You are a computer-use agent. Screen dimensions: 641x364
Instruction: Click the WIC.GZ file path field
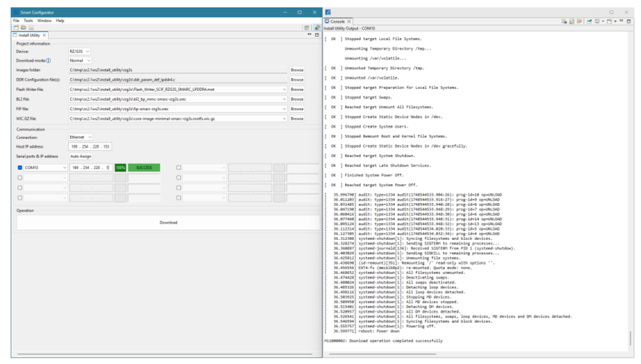pos(178,119)
